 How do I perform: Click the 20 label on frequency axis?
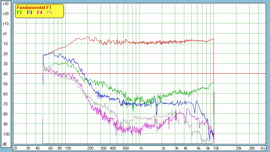[x=15, y=148]
